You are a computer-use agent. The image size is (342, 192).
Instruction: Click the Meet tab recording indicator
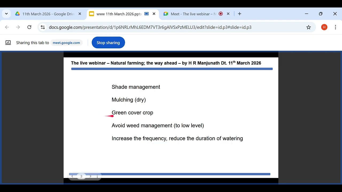[221, 14]
